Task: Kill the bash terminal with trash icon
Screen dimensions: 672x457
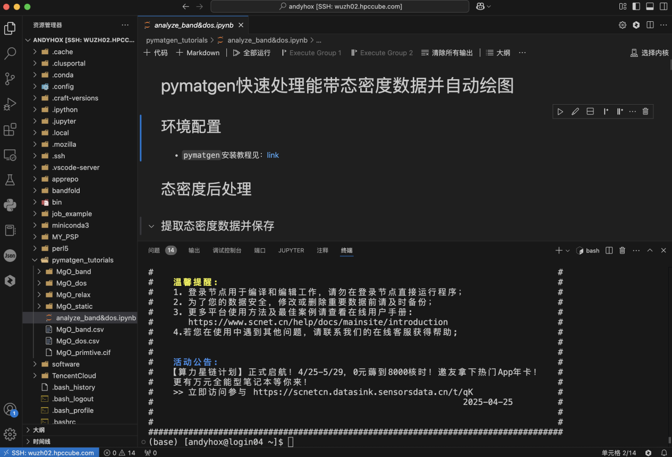Action: 622,250
